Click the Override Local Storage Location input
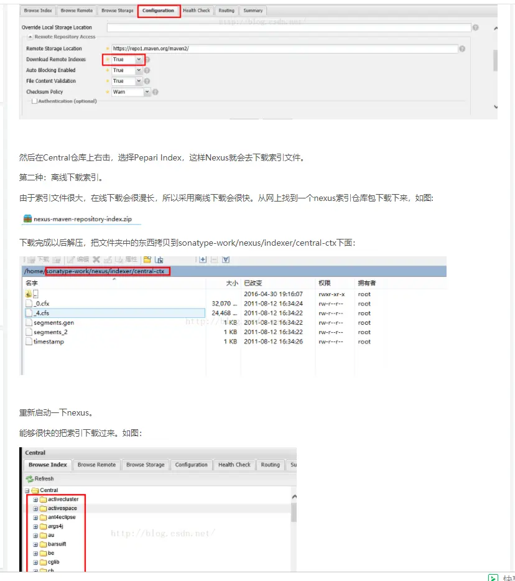The image size is (515, 581). click(x=289, y=27)
